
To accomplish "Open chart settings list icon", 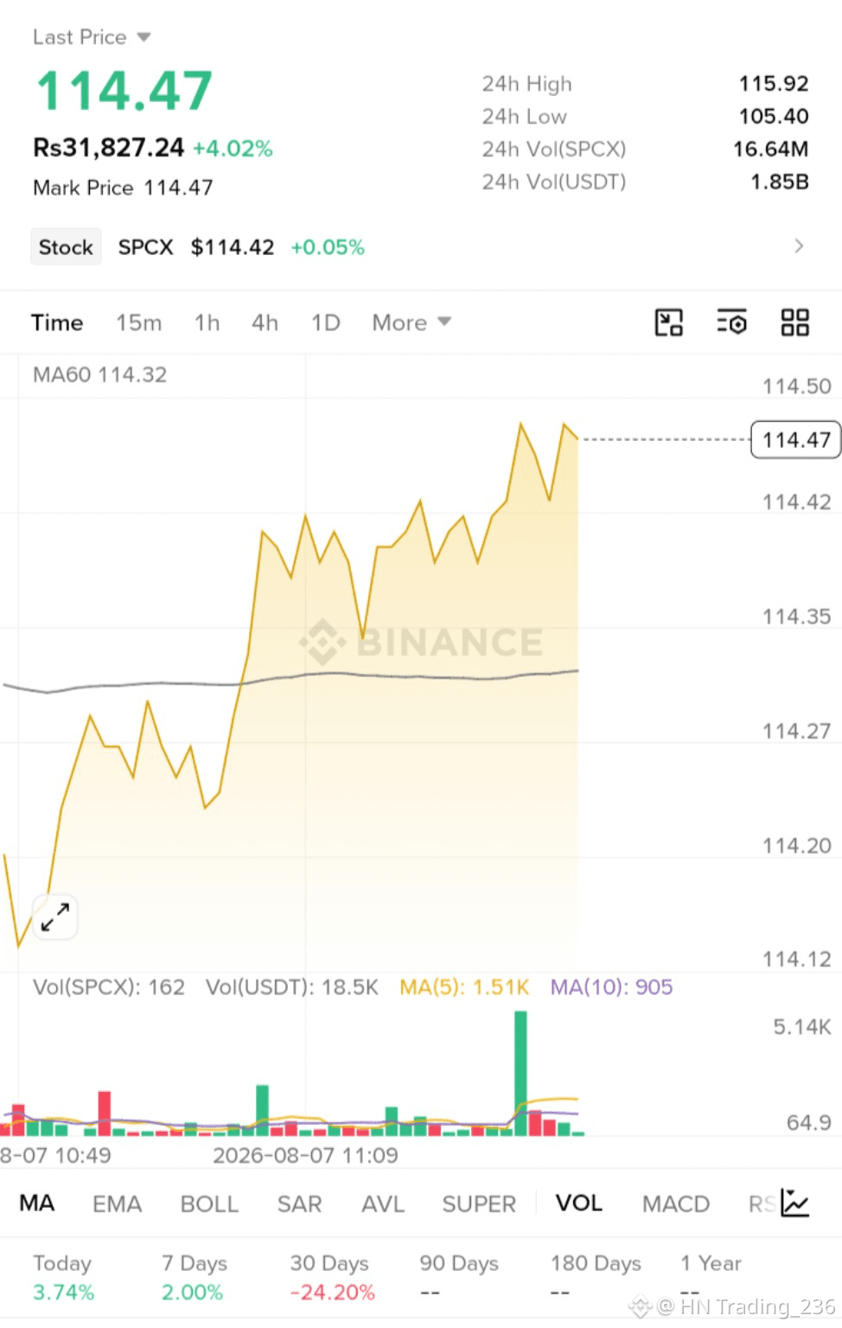I will click(731, 322).
